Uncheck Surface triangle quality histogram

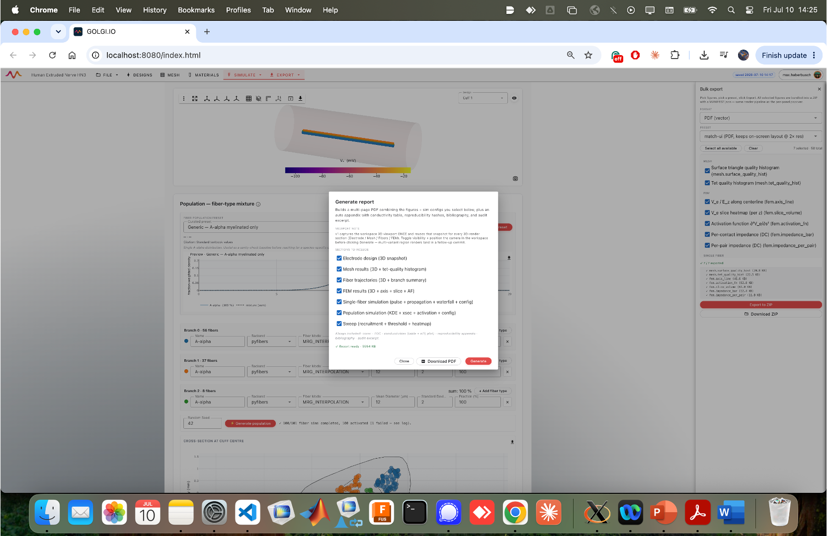tap(707, 171)
